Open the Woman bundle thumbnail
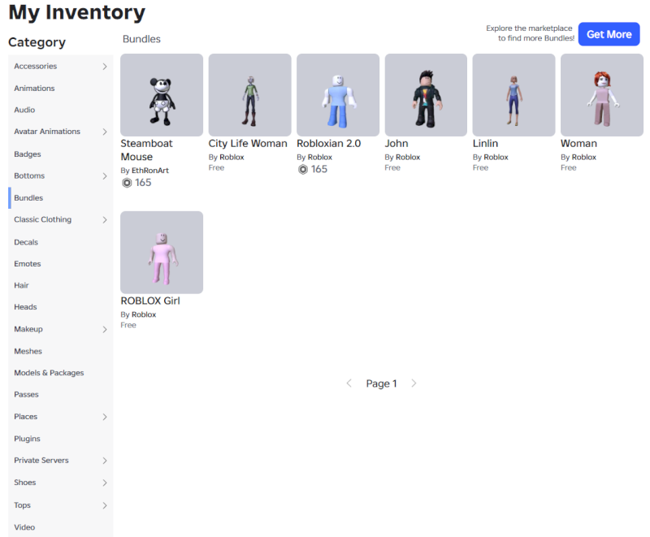Image resolution: width=650 pixels, height=537 pixels. click(x=602, y=95)
